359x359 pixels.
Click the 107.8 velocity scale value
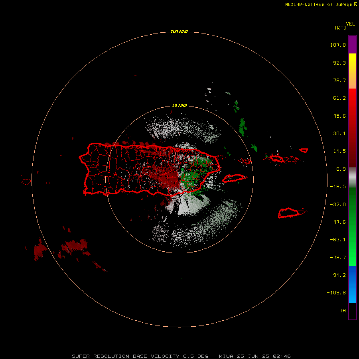click(x=338, y=45)
